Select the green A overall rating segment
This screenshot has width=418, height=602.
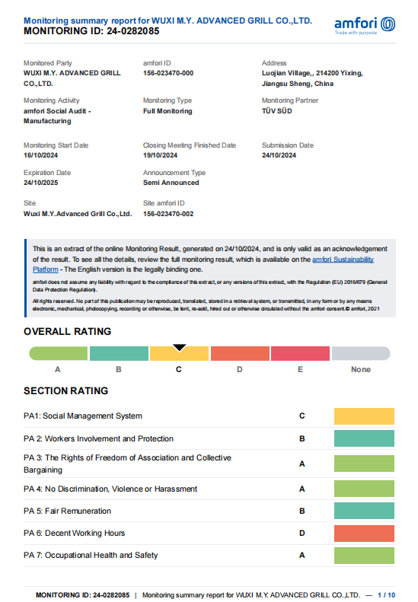coord(59,353)
